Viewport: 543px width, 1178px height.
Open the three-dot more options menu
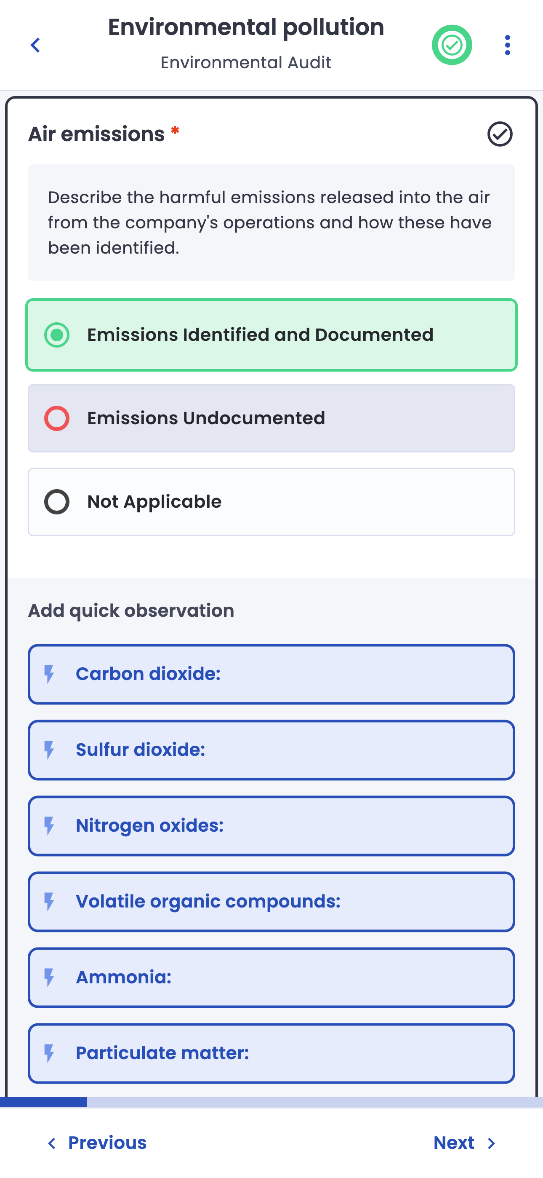pos(507,45)
